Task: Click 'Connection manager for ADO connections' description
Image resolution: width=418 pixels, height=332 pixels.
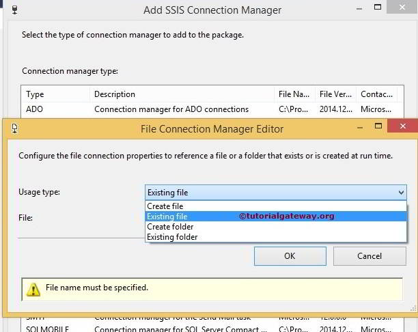Action: (171, 109)
